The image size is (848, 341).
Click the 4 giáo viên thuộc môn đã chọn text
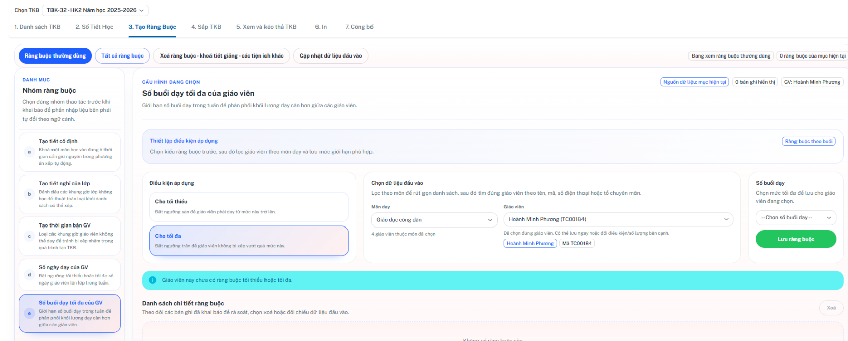[x=403, y=234]
